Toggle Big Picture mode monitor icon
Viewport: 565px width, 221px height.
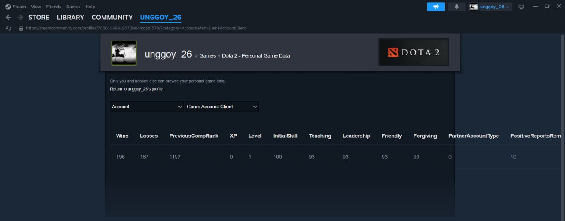click(521, 7)
